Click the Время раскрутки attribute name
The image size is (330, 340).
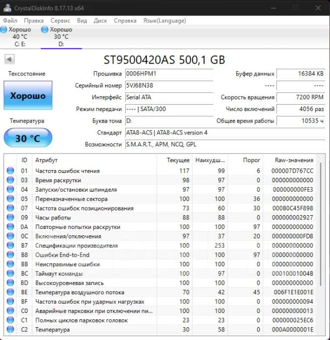(x=58, y=180)
